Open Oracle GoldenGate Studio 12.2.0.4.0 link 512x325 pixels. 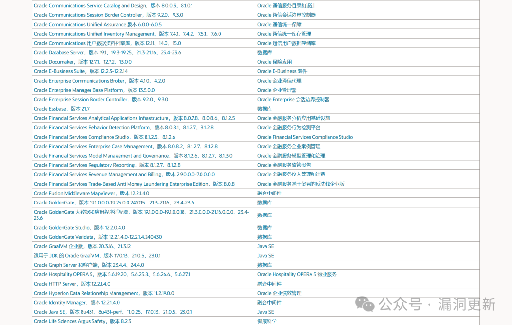[79, 228]
